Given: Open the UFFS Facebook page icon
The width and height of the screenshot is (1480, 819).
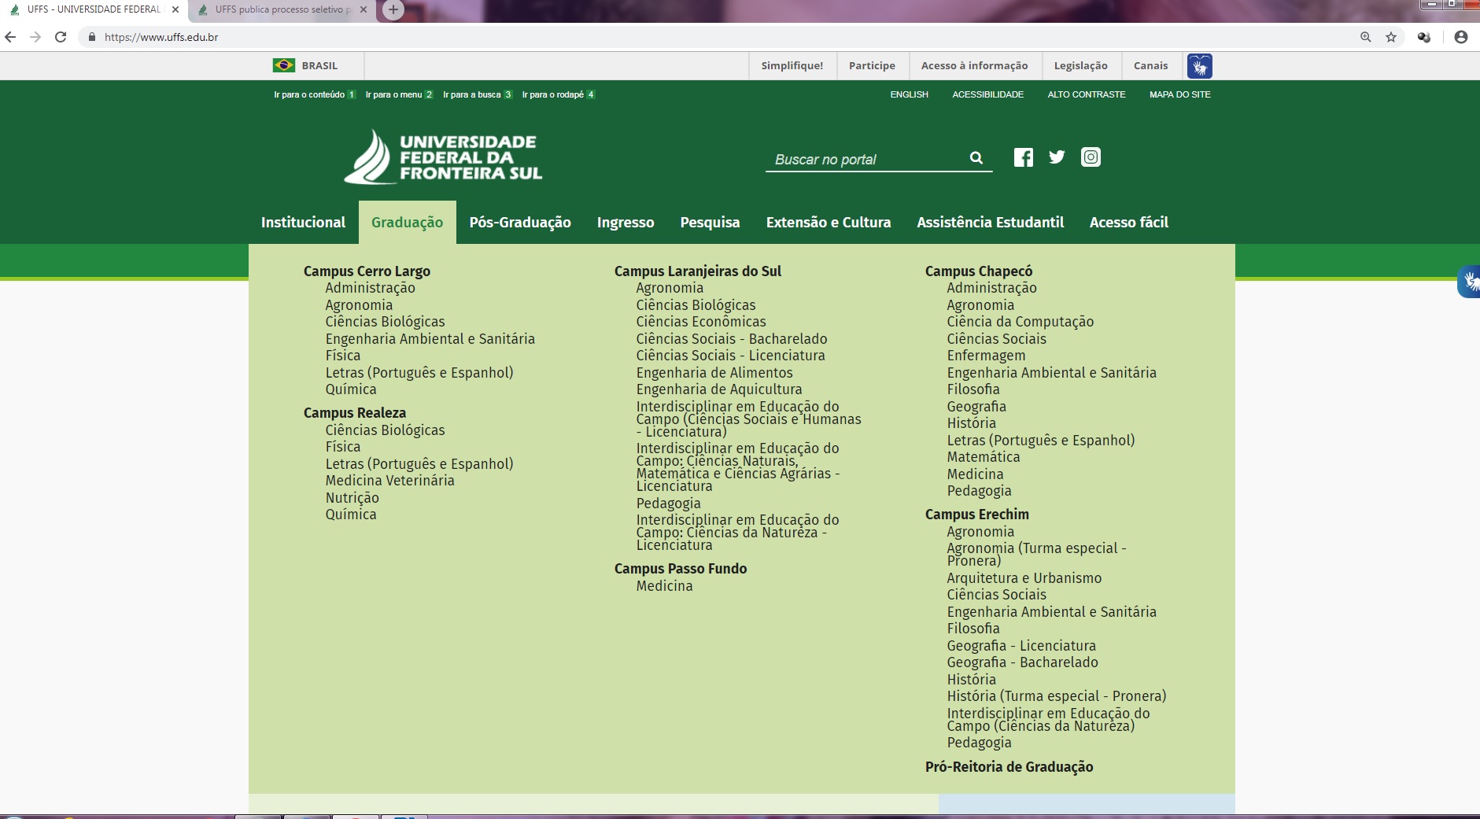Looking at the screenshot, I should tap(1023, 157).
